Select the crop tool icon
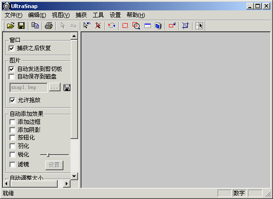Screen dimensions: 273x199 185,26
